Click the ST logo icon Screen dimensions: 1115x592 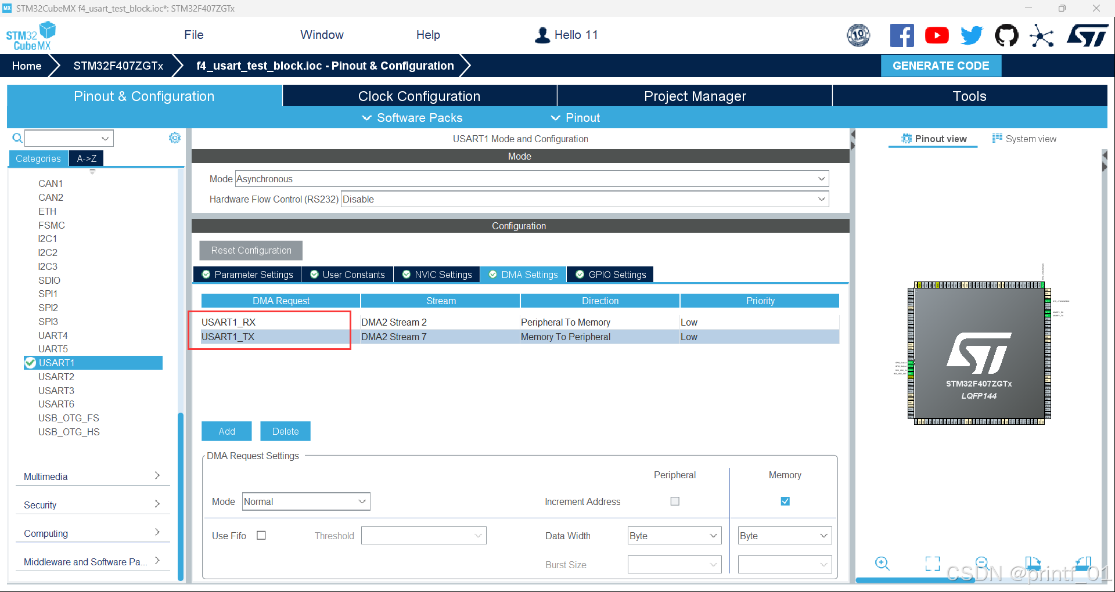point(1087,35)
